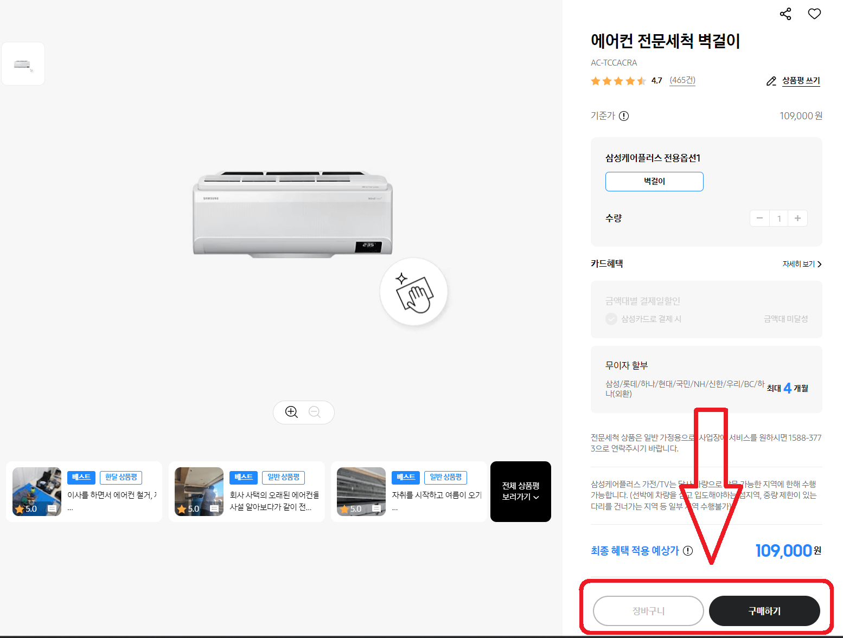Select the 일반 상품평 tag

click(x=283, y=477)
